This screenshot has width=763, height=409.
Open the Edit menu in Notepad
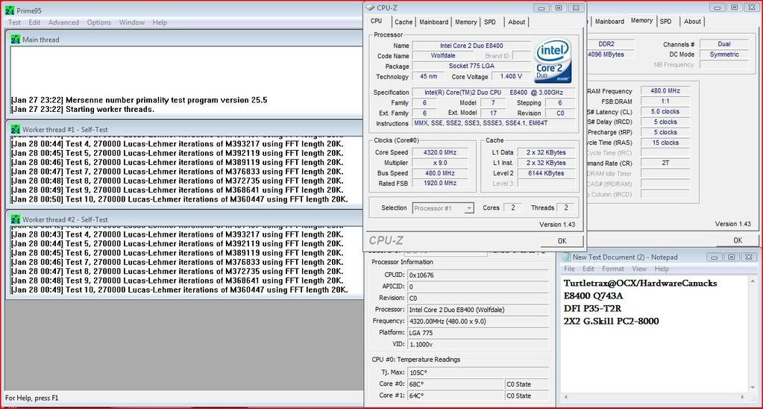pyautogui.click(x=588, y=269)
